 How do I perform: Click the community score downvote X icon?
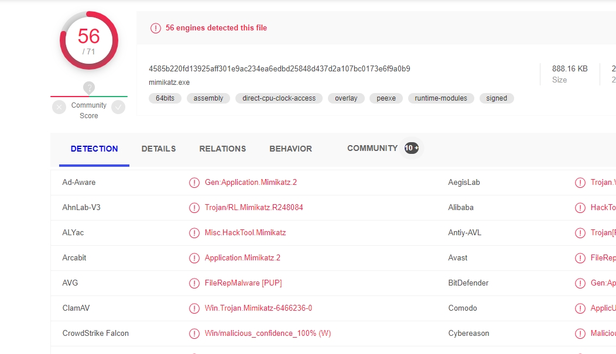tap(59, 107)
